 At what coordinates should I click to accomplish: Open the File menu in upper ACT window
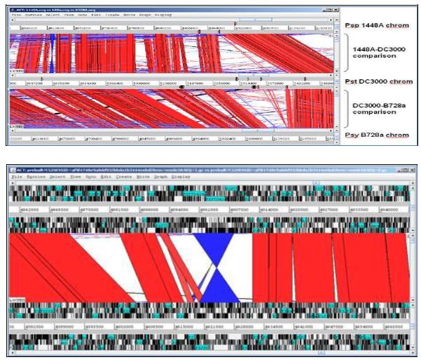14,13
